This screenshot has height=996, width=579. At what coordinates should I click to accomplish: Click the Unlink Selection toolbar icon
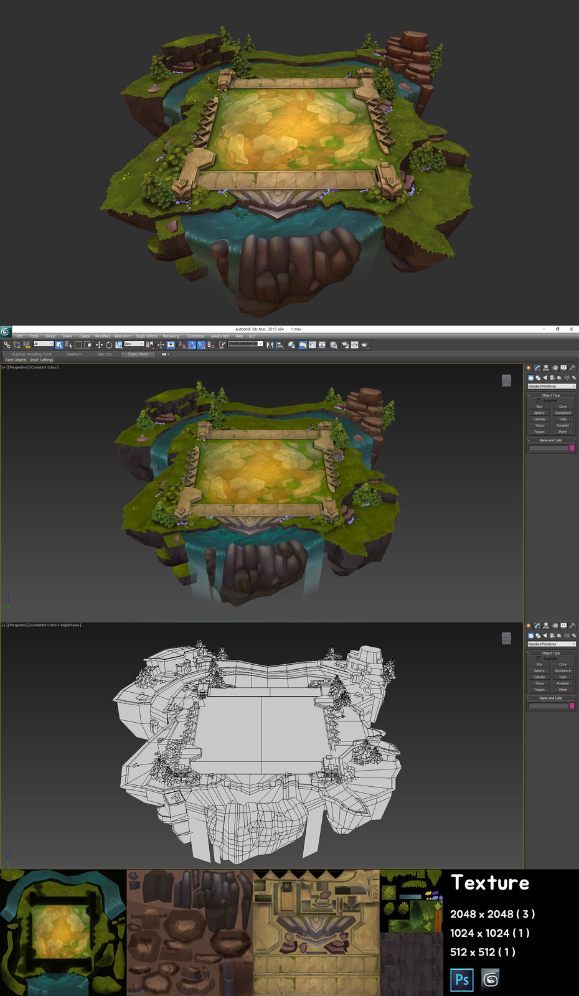click(17, 345)
